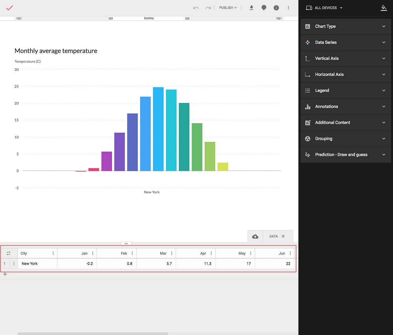
Task: Open the ALL DEVICES dropdown
Action: (324, 8)
